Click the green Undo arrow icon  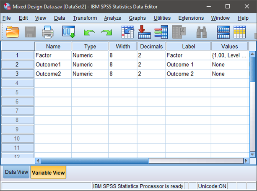[89, 32]
